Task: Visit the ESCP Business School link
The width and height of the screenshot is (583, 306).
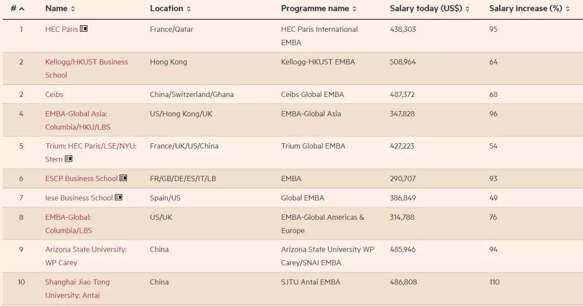Action: point(81,178)
